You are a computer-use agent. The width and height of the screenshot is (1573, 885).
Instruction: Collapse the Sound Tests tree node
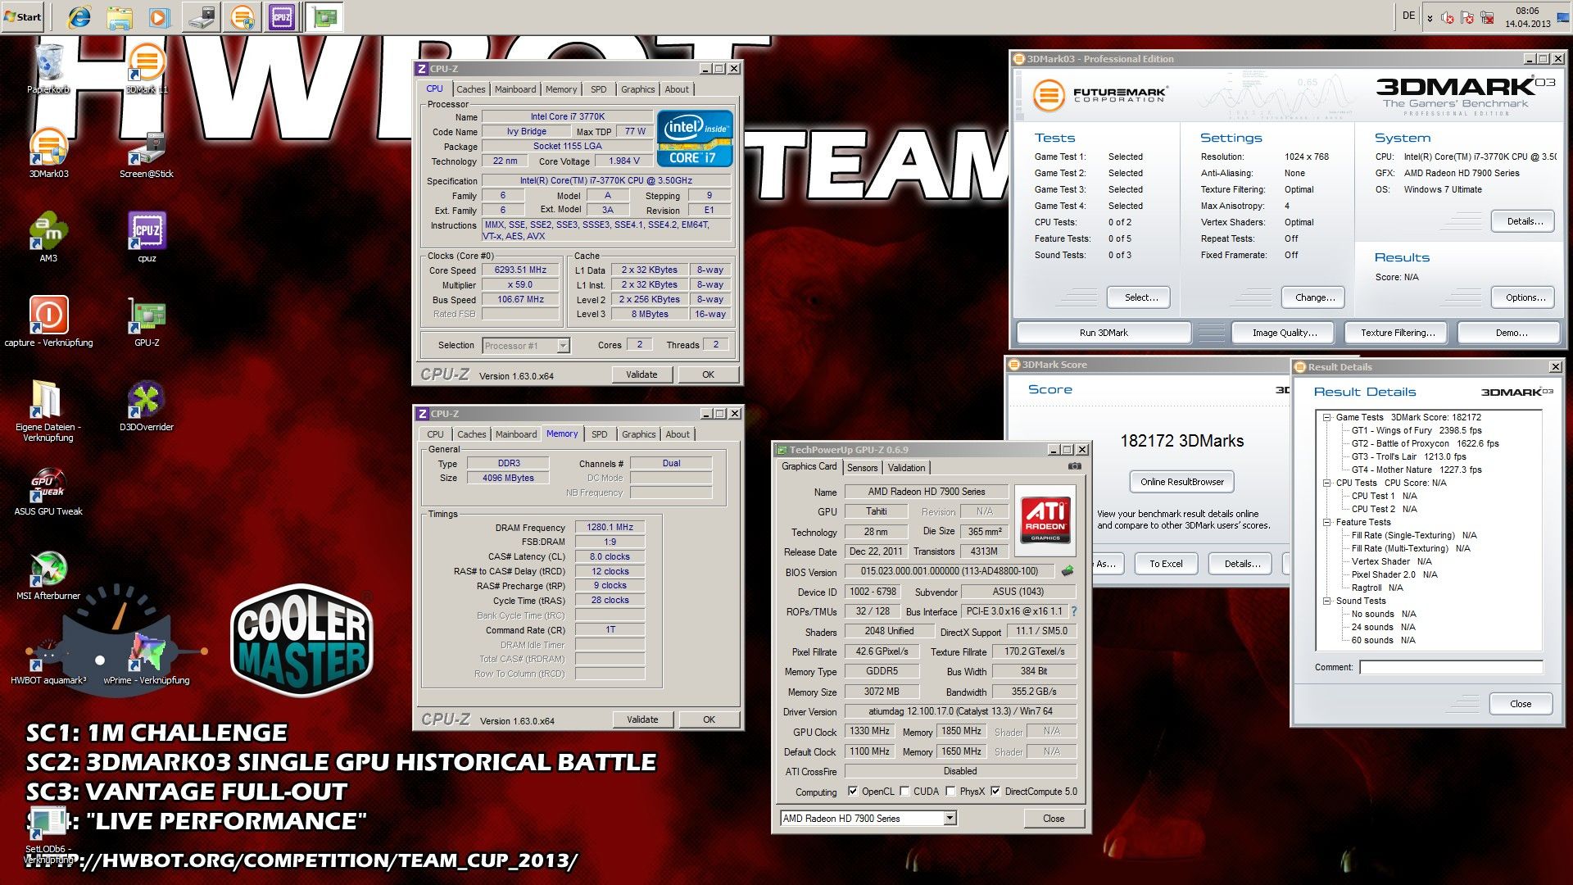[x=1326, y=601]
